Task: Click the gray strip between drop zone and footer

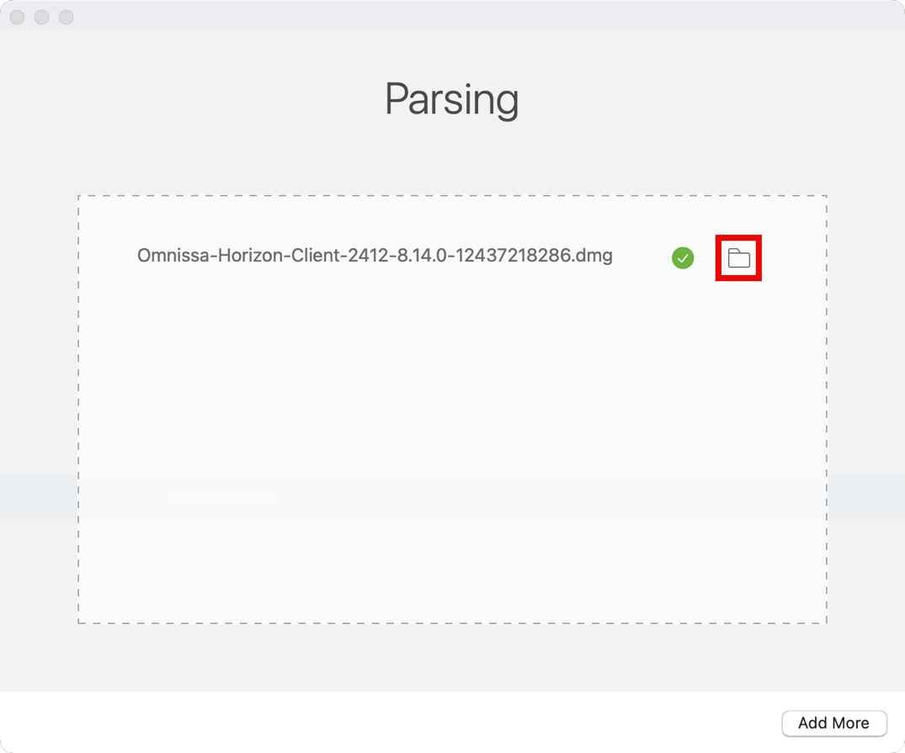Action: [x=452, y=658]
